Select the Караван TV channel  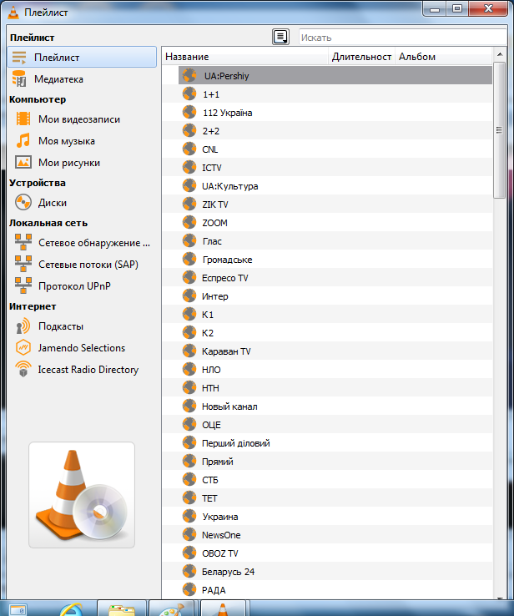[x=327, y=351]
